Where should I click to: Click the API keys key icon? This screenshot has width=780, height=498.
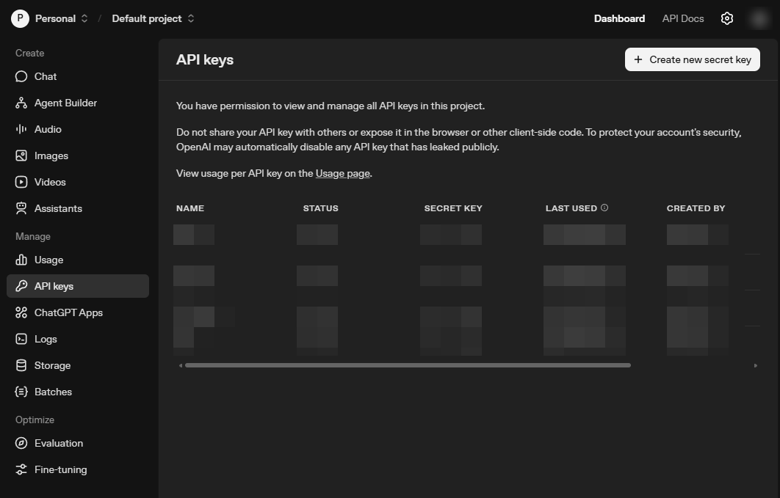(21, 286)
